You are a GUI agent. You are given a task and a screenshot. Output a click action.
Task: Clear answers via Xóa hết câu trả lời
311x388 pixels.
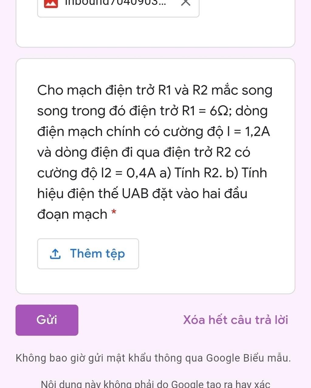pos(235,320)
